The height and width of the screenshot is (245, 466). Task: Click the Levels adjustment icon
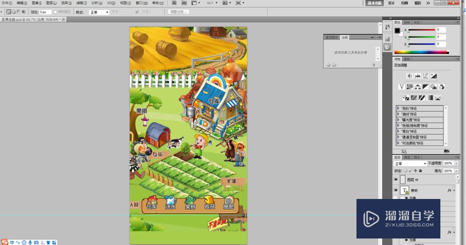pyautogui.click(x=417, y=76)
